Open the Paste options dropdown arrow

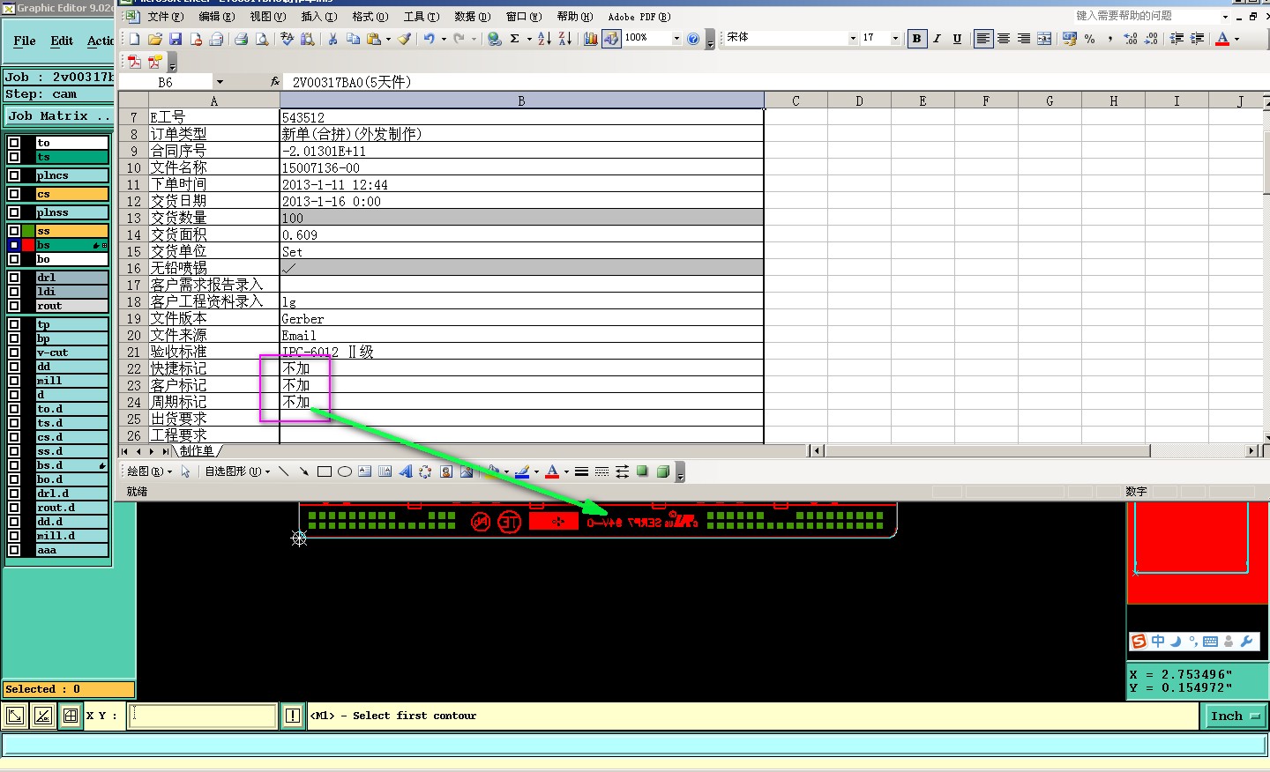click(x=388, y=39)
